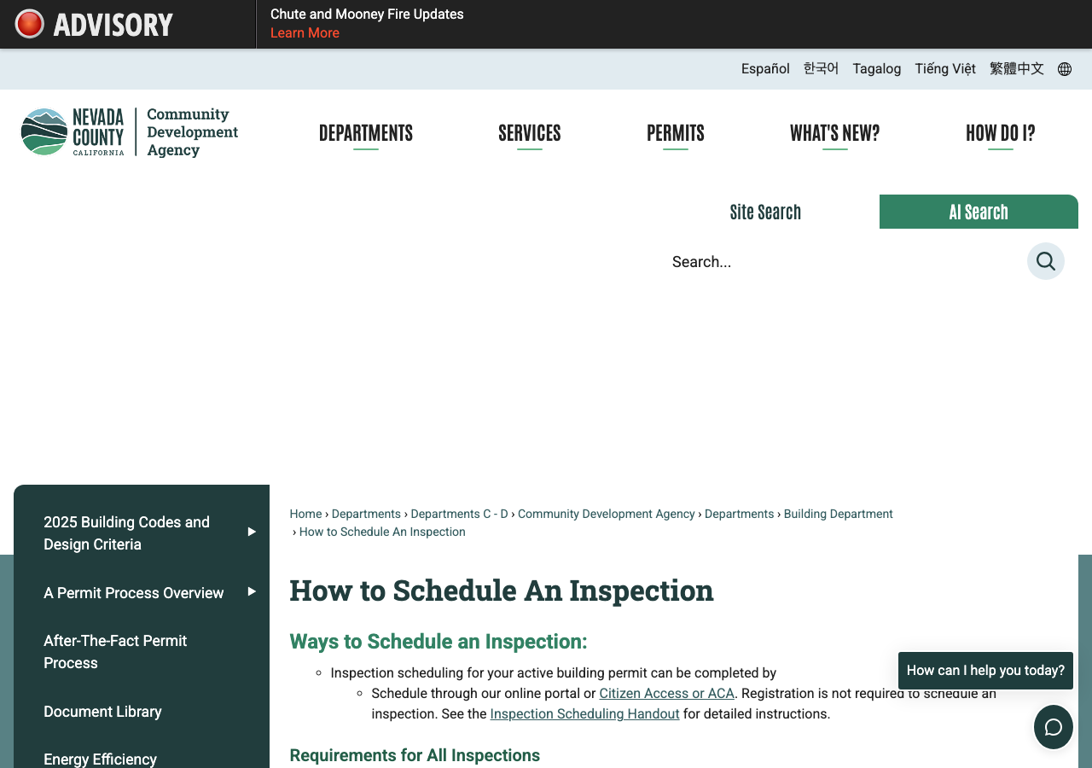Click the How can I help you today? prompt

tap(985, 671)
